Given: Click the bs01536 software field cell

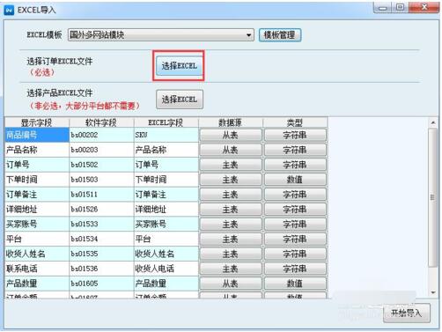Looking at the screenshot, I should pos(101,269).
